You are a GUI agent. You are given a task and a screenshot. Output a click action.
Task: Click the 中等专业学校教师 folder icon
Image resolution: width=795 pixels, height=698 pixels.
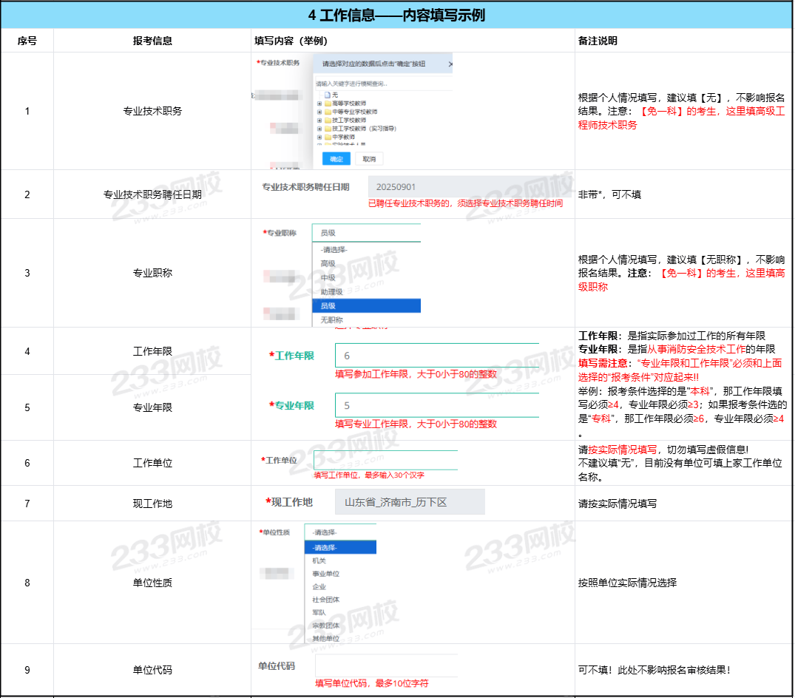pos(328,112)
